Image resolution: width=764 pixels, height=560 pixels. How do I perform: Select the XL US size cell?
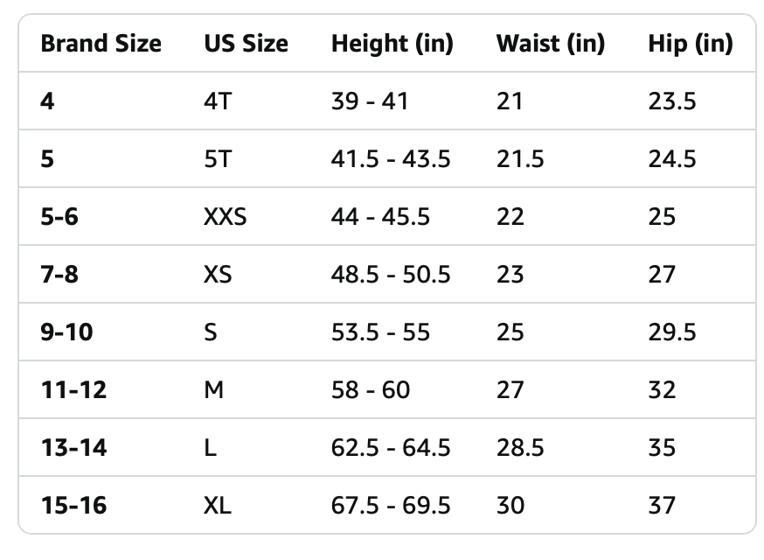218,505
